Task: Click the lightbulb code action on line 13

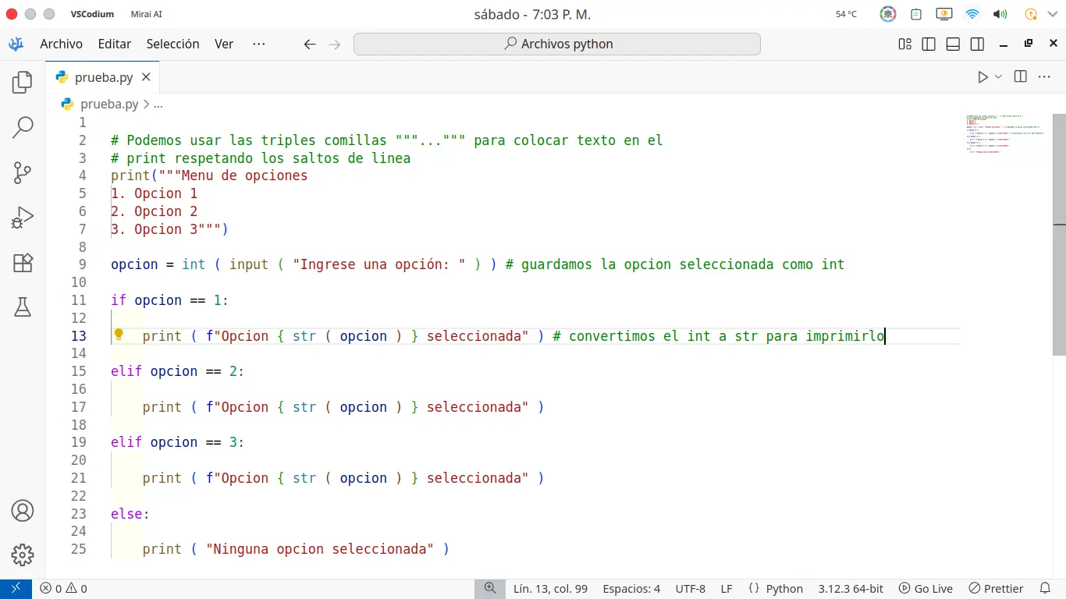Action: (x=119, y=335)
